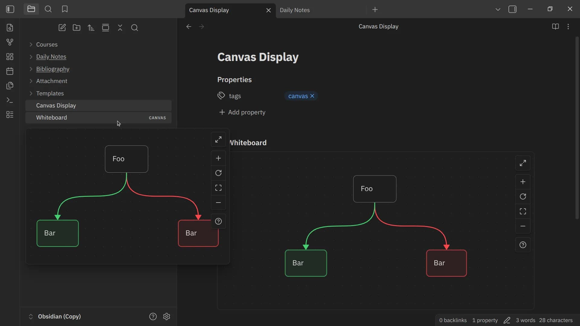Screen dimensions: 580x326
Task: Change sort order icon in explorer
Action: [91, 28]
